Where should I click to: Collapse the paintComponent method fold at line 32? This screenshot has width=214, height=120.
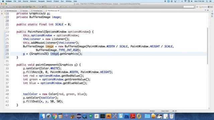(9, 65)
